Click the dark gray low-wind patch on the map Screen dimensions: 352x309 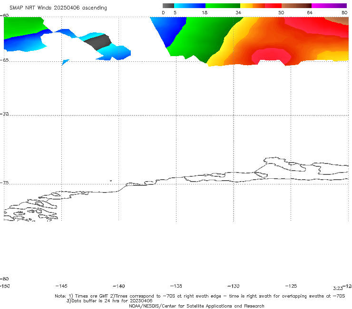tap(98, 42)
